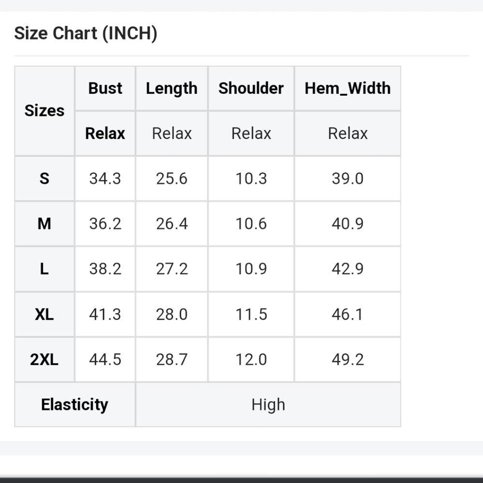
Task: Select the L size row label
Action: click(x=44, y=269)
